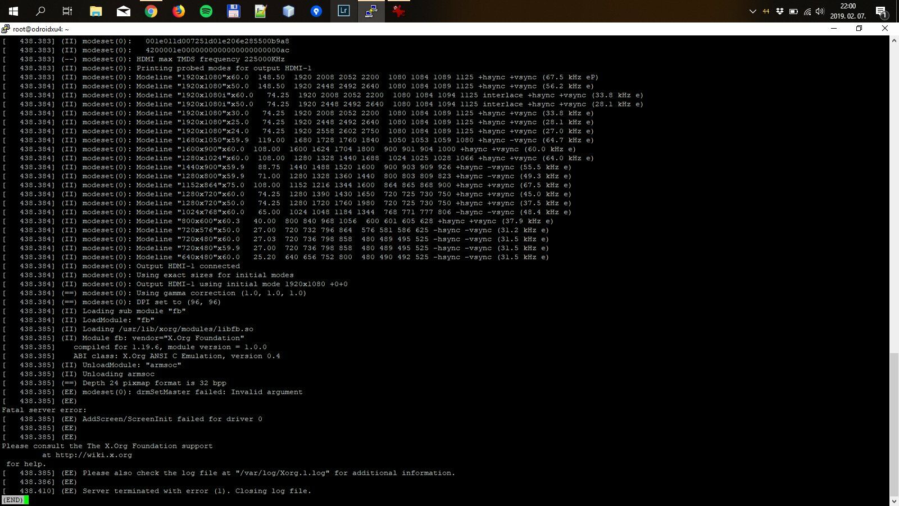
Task: Check the battery status tray icon
Action: point(793,11)
